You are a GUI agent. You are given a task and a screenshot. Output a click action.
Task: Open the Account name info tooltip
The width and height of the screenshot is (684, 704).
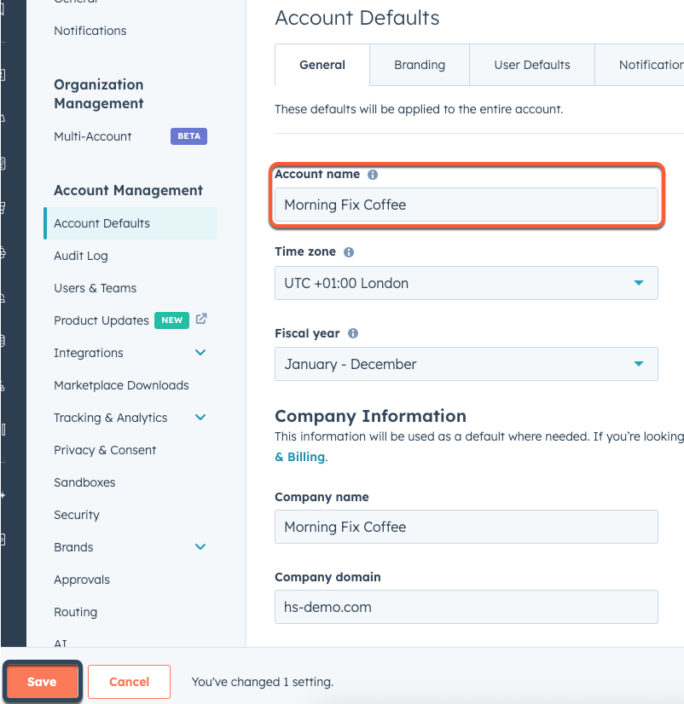tap(372, 174)
